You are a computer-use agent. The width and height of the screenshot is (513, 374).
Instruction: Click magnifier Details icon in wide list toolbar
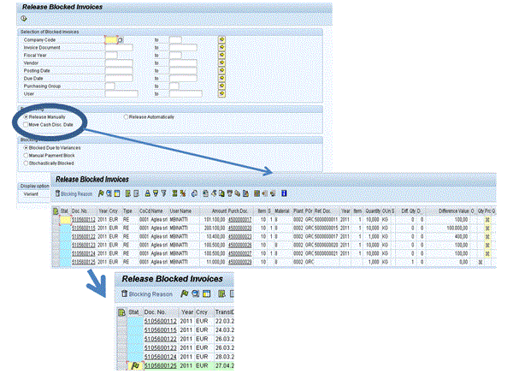coord(109,193)
